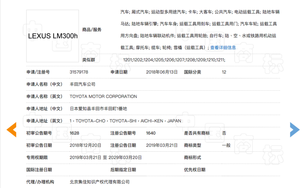Click the 申请人地址（英文） label
The width and height of the screenshot is (306, 188).
click(x=44, y=121)
